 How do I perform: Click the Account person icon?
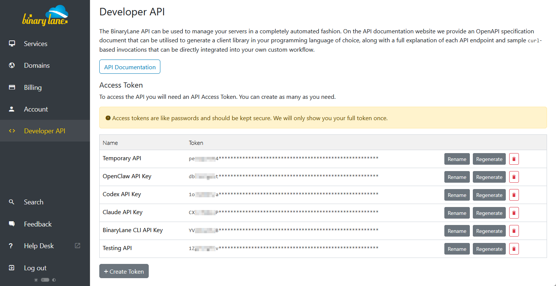[12, 109]
